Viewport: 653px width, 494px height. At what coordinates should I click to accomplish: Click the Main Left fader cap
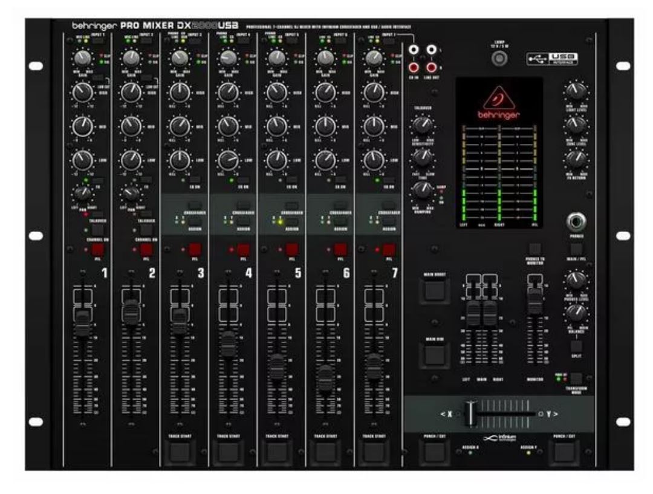(473, 313)
